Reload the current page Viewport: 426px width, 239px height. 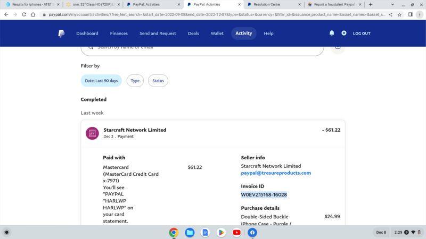(x=24, y=15)
